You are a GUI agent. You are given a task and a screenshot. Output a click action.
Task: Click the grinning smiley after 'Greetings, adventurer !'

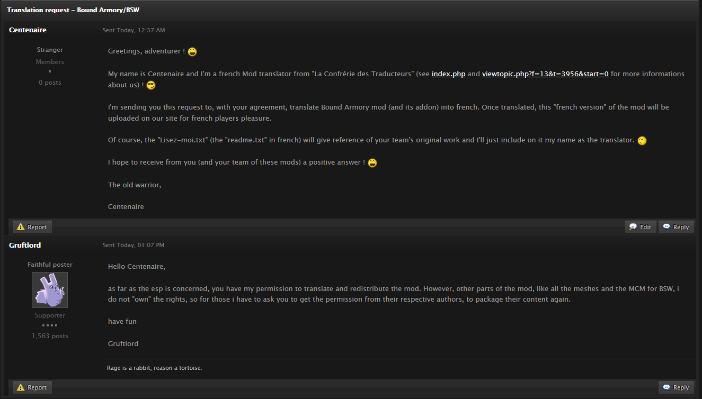click(192, 52)
